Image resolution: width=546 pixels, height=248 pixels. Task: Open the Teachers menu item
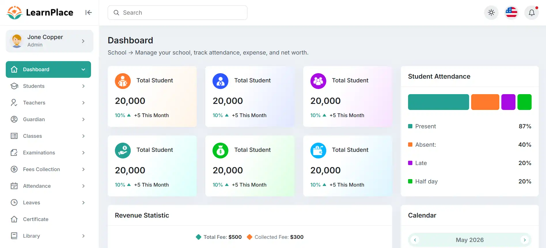pos(48,103)
